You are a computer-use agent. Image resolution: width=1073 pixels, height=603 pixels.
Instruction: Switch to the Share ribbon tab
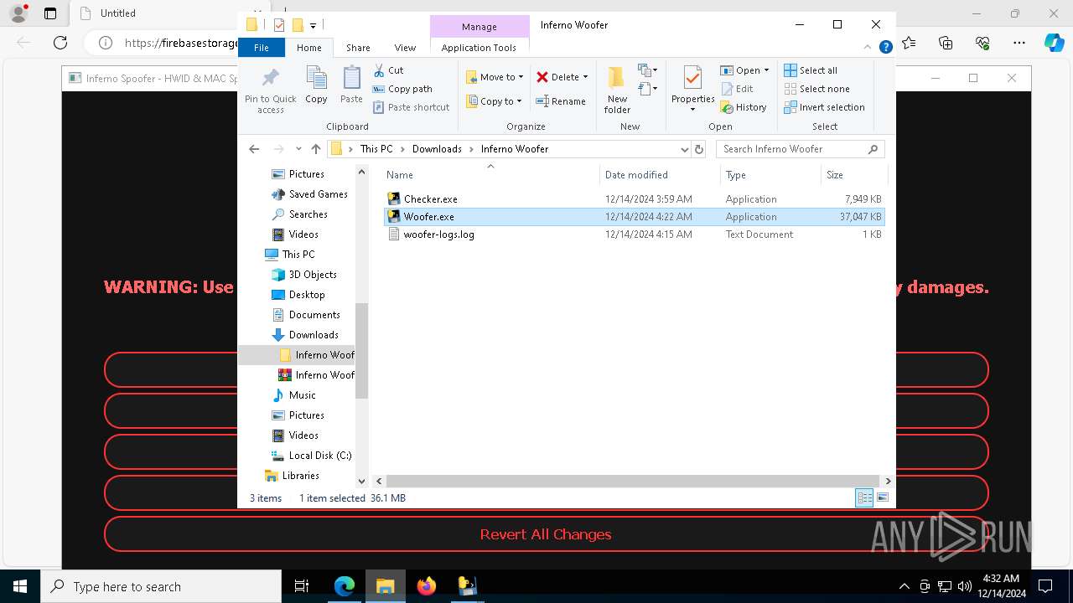[x=358, y=48]
